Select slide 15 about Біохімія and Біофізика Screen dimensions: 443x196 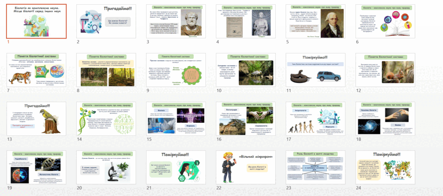coord(176,118)
